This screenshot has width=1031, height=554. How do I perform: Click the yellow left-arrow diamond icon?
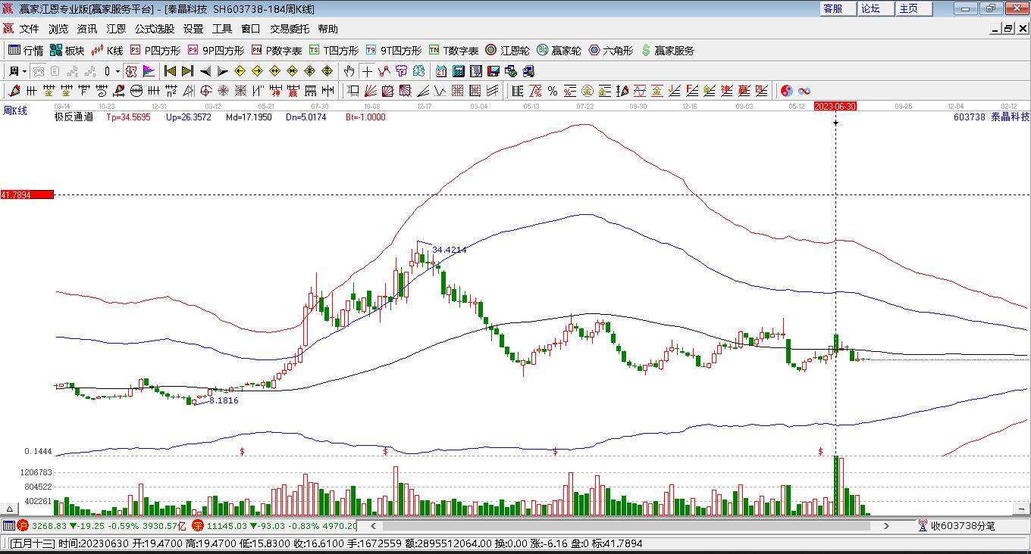point(240,71)
